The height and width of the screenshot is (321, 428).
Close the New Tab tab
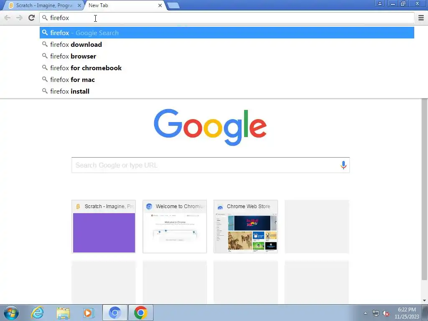[x=160, y=5]
